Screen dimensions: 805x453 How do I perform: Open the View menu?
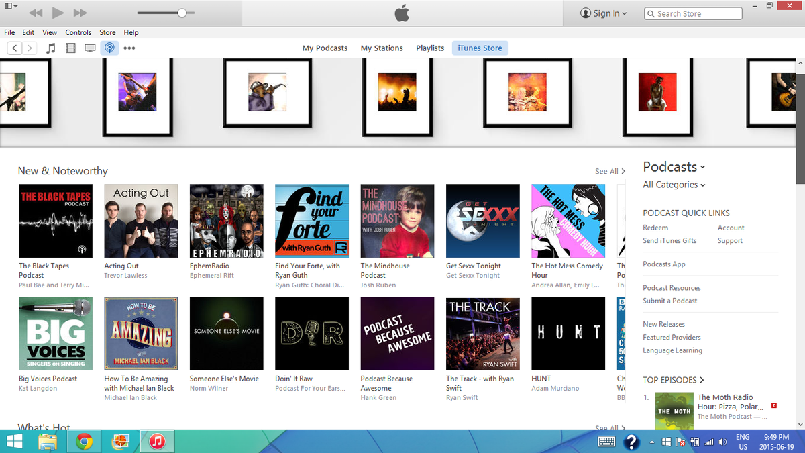[x=50, y=32]
